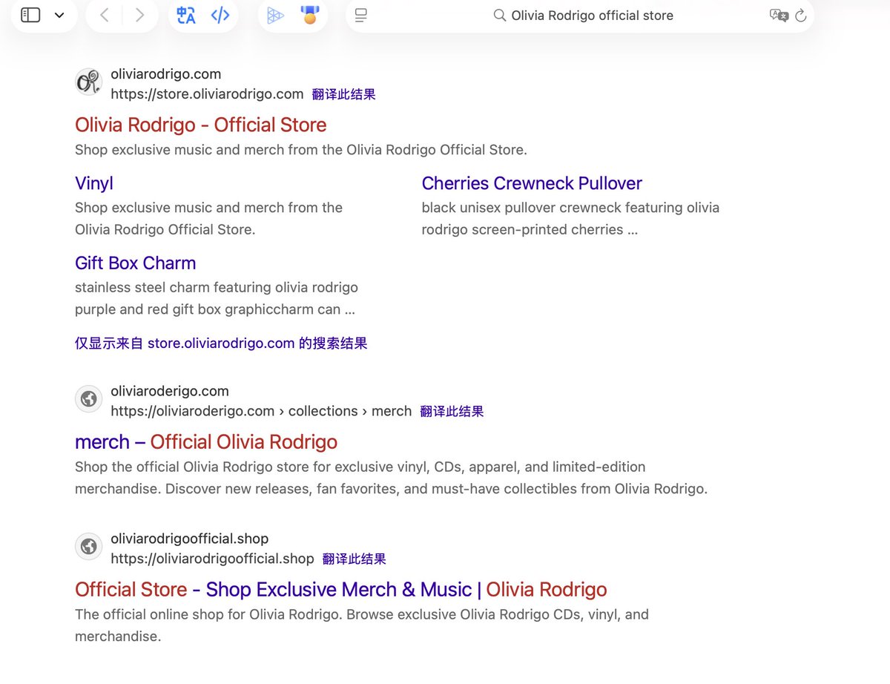
Task: Open the 'merch – Official Olivia Rodrigo' result
Action: (206, 442)
